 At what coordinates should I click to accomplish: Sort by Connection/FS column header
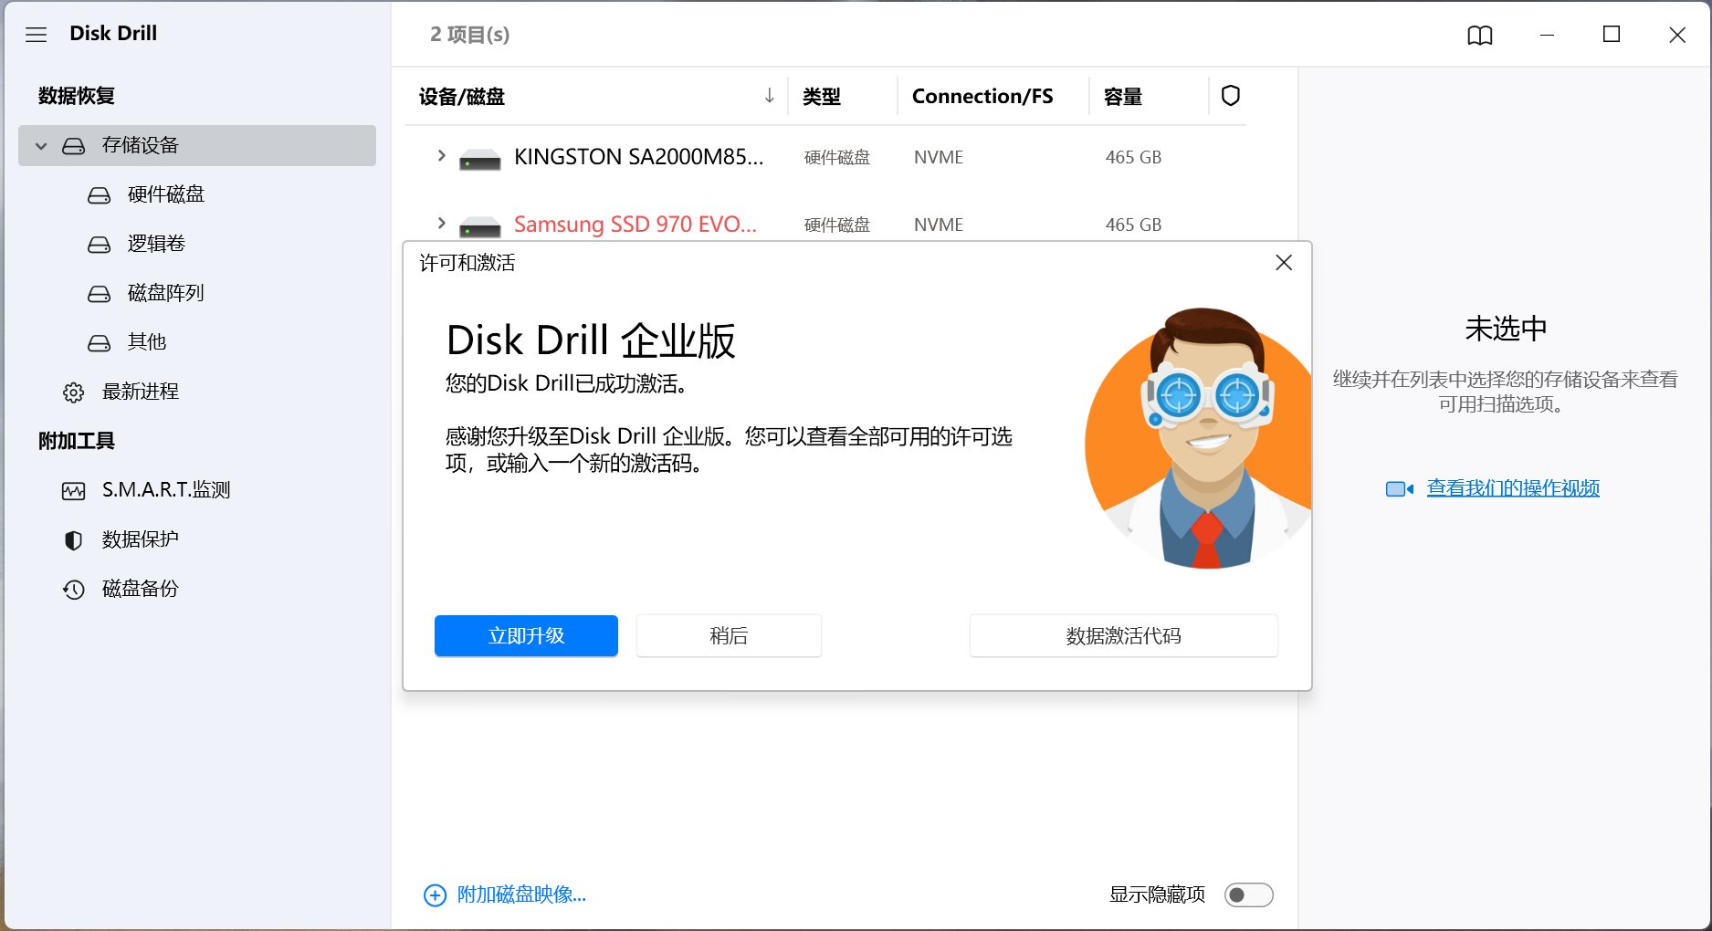[982, 96]
